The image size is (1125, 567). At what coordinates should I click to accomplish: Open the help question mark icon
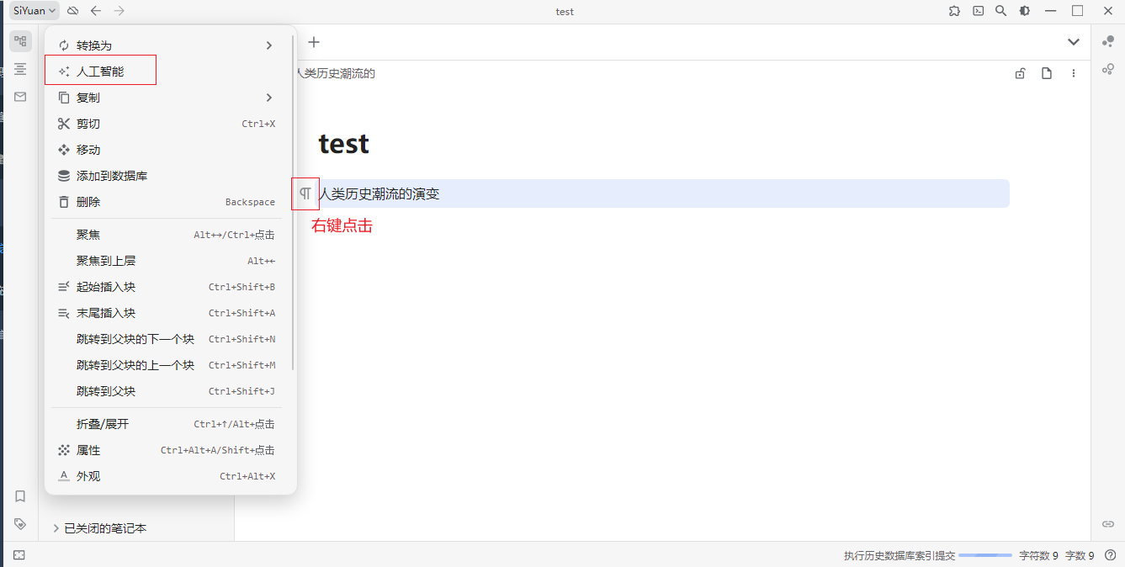[1110, 555]
